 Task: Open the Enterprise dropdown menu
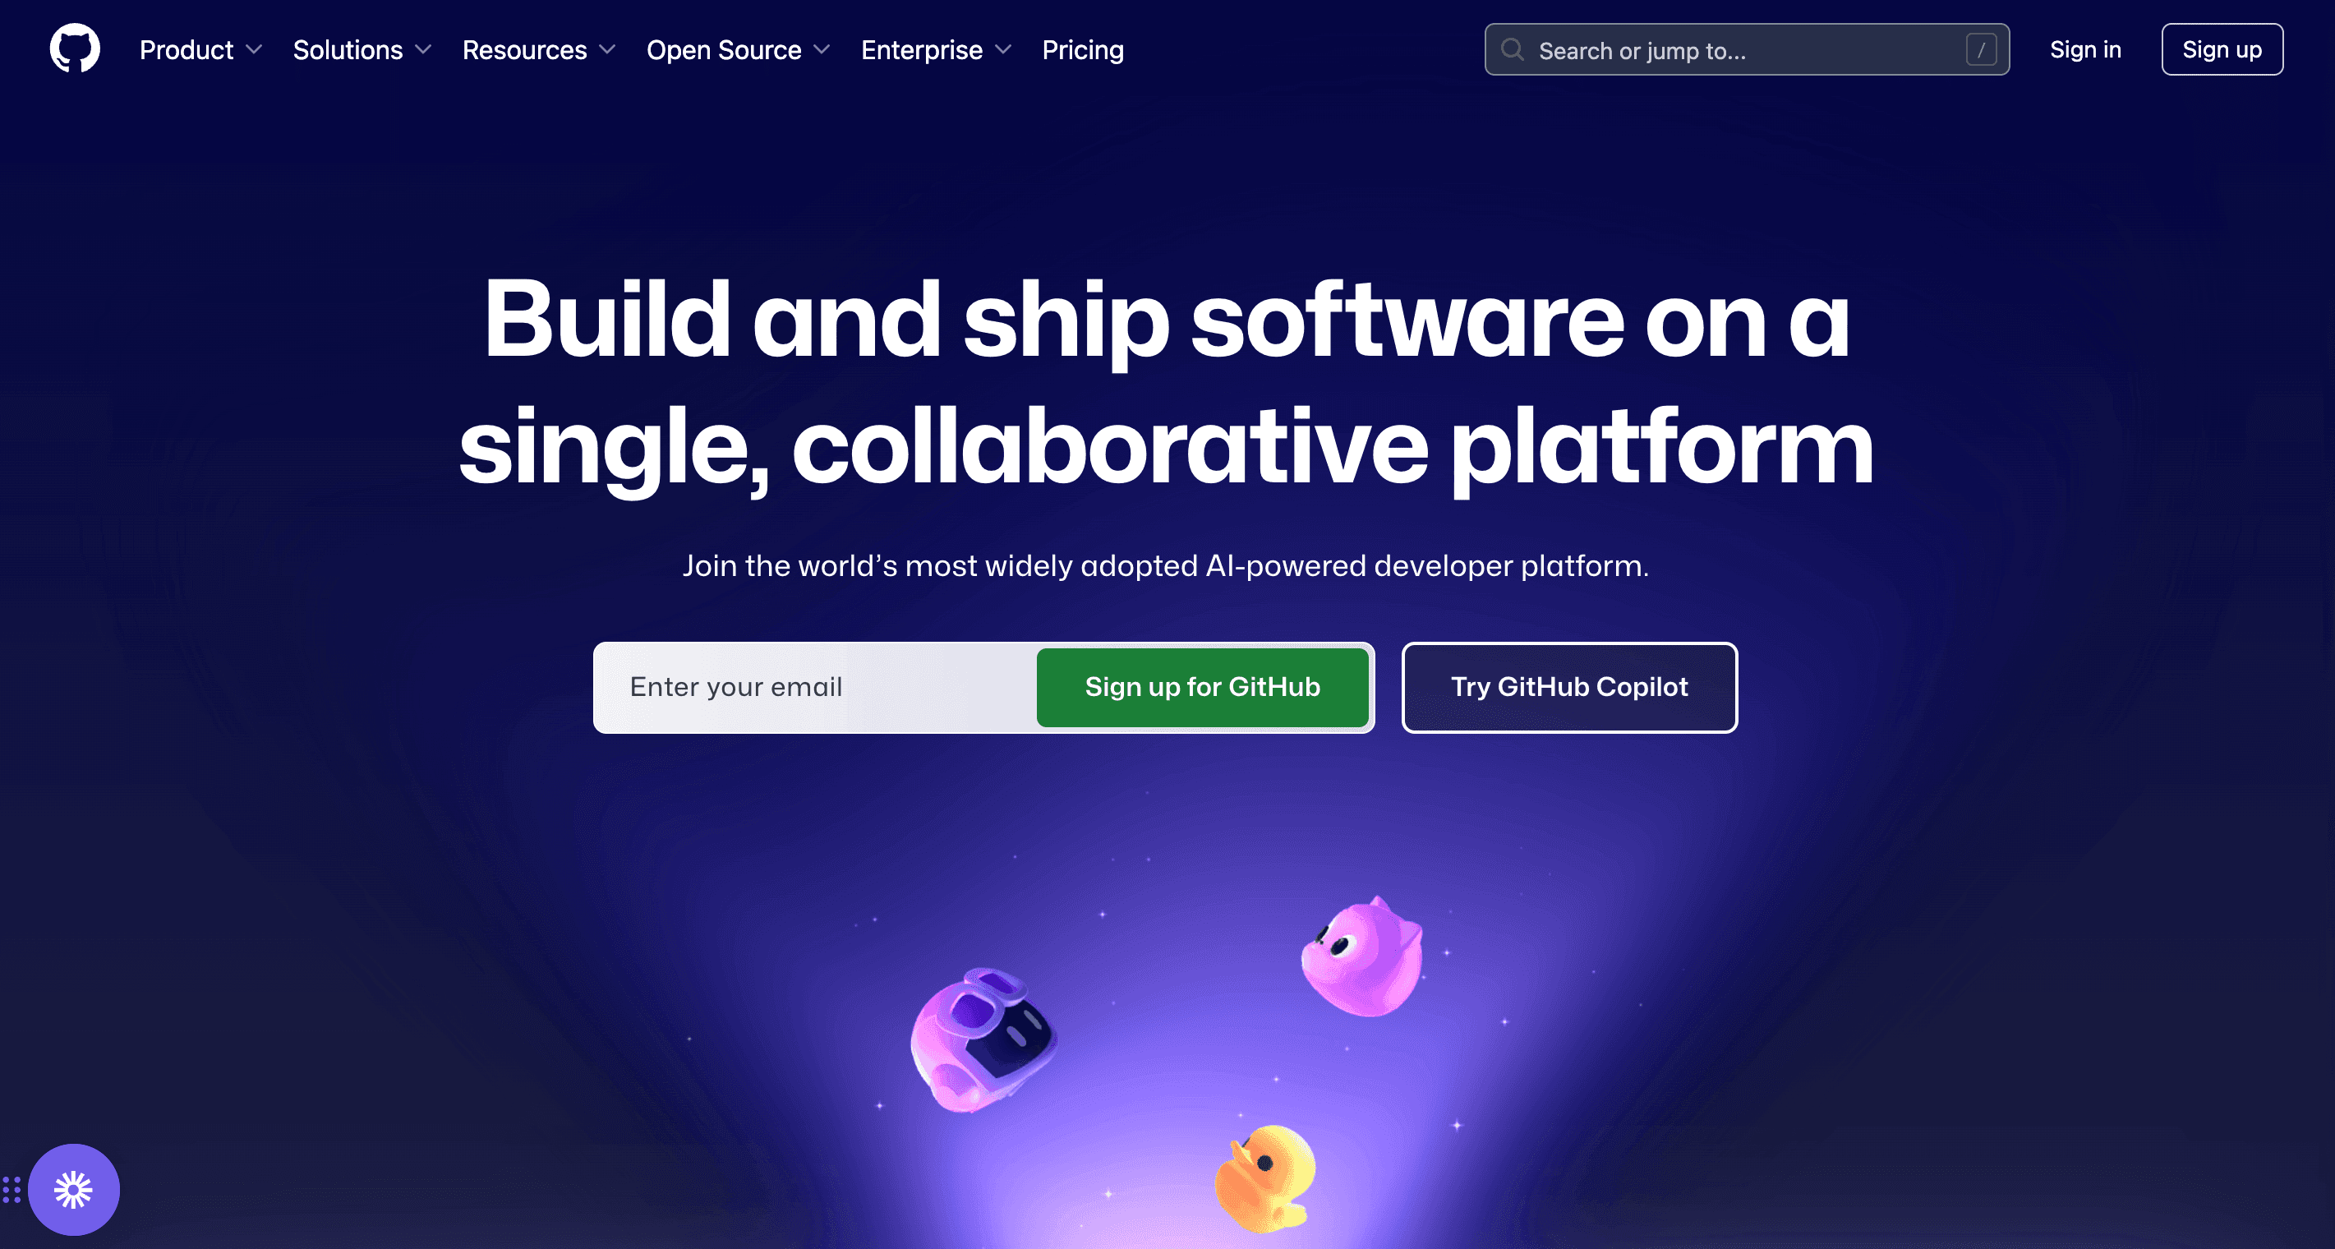[x=934, y=49]
